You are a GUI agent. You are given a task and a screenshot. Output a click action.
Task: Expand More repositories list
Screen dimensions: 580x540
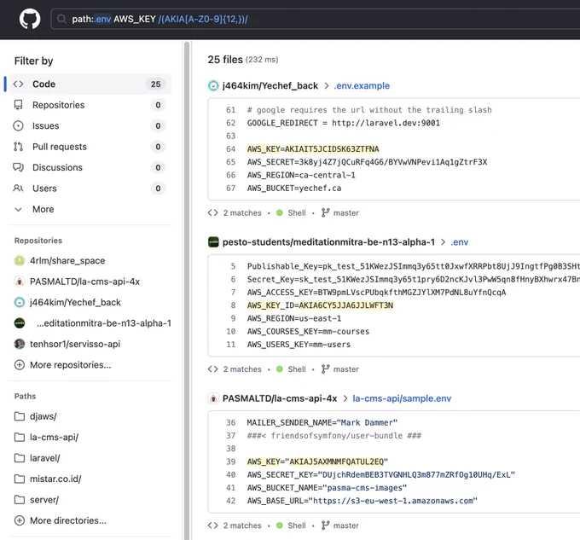(62, 365)
